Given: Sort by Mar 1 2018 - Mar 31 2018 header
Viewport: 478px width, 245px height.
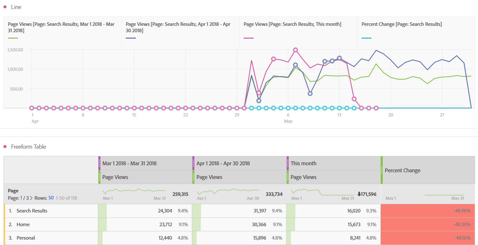Looking at the screenshot, I should [x=129, y=163].
